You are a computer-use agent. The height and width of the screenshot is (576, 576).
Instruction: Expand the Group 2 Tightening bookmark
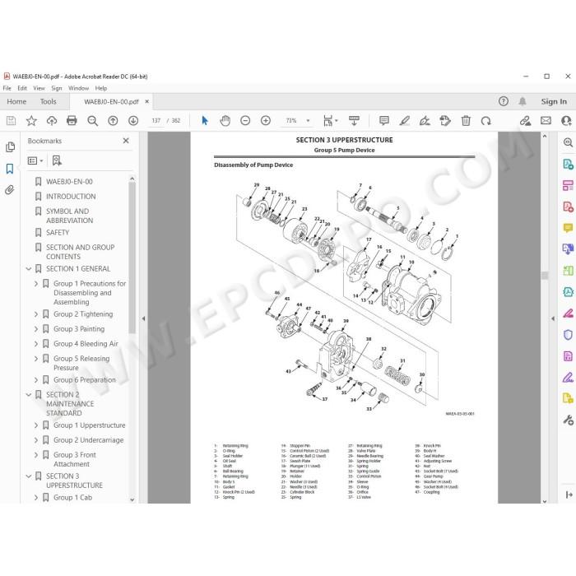(x=36, y=314)
